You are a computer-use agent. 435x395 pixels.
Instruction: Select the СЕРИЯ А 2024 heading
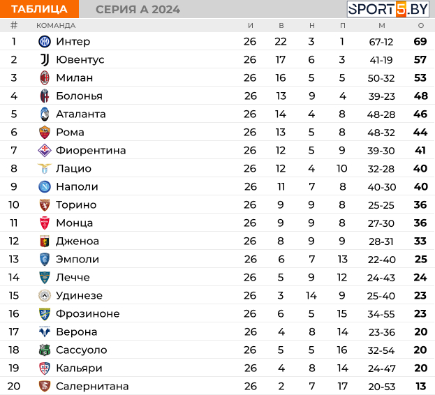tap(138, 10)
